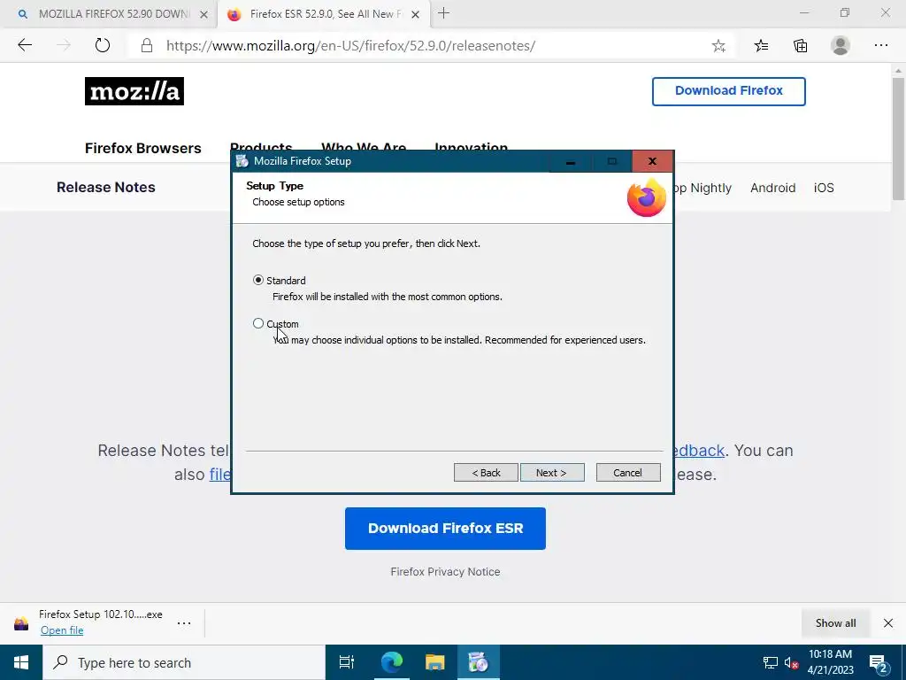Close the MOZILLA FIREFOX 52.90 DOWNLOAD tab
Viewport: 906px width, 680px height.
204,14
